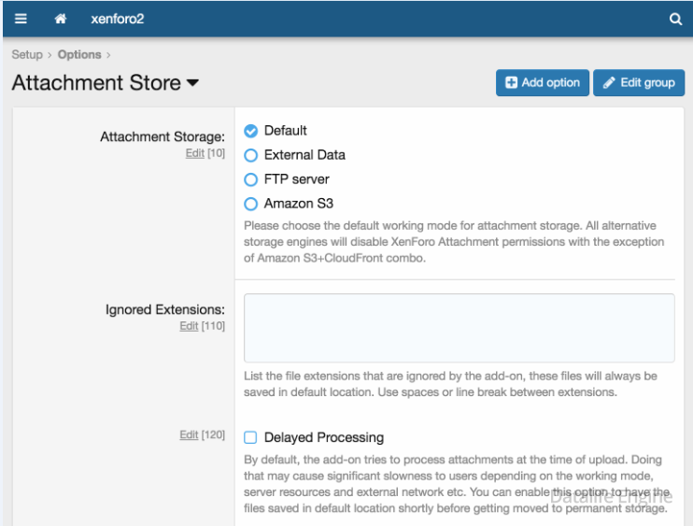
Task: Choose Amazon S3 storage option
Action: (x=250, y=204)
